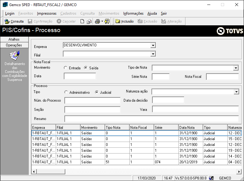Click the Cancelar toolbar icon
This screenshot has width=244, height=181.
pos(59,21)
